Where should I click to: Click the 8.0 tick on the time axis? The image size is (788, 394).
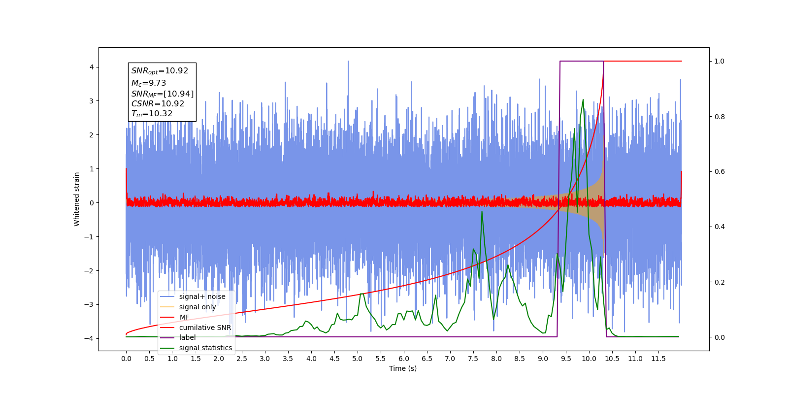pyautogui.click(x=496, y=359)
